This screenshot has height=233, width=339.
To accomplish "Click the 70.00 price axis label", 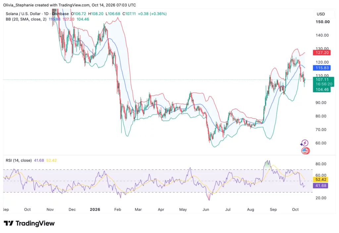I will tap(321, 130).
